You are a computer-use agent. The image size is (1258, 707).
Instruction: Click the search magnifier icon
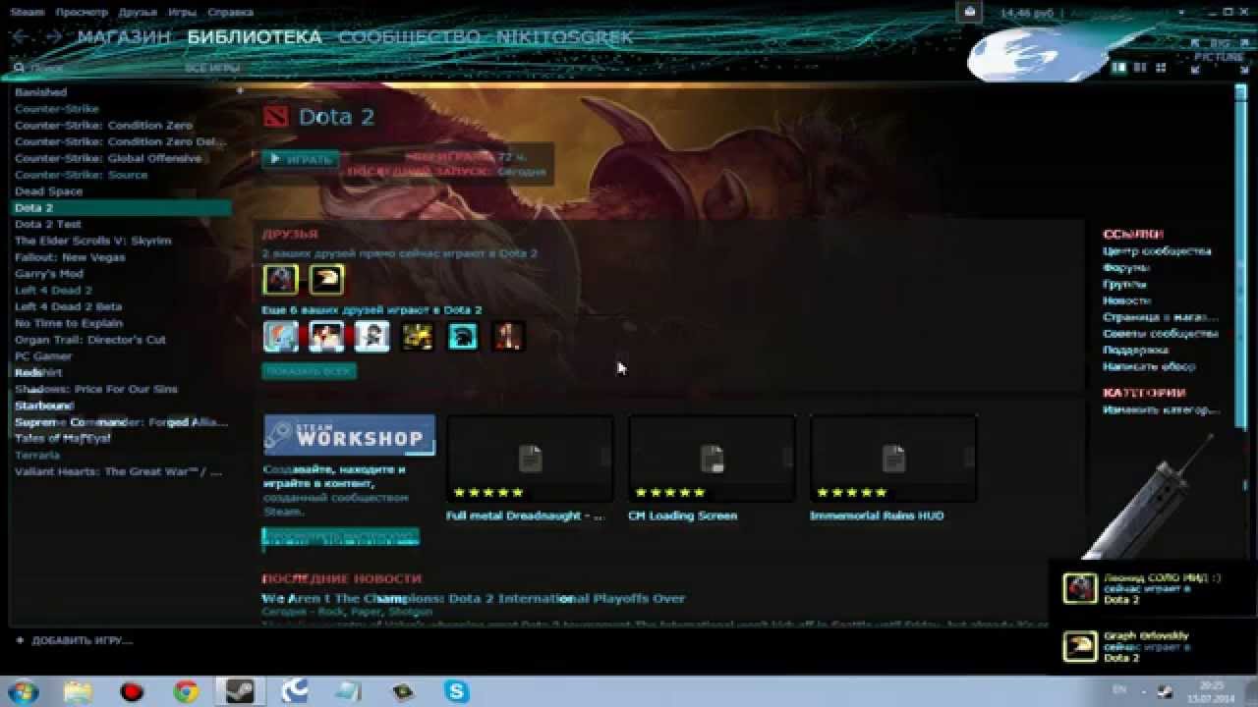[x=19, y=68]
